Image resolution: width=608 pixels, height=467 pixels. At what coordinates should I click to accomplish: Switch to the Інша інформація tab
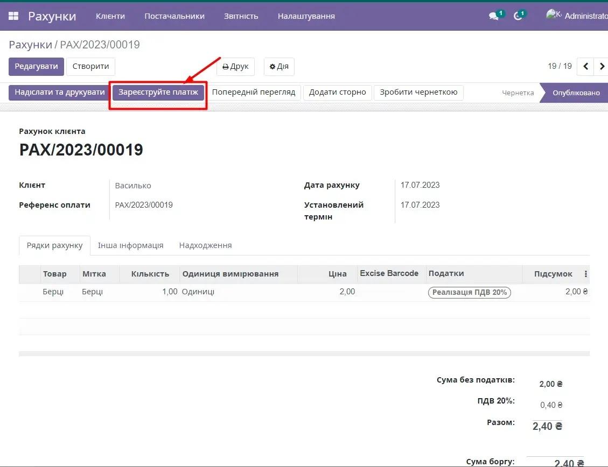tap(130, 245)
